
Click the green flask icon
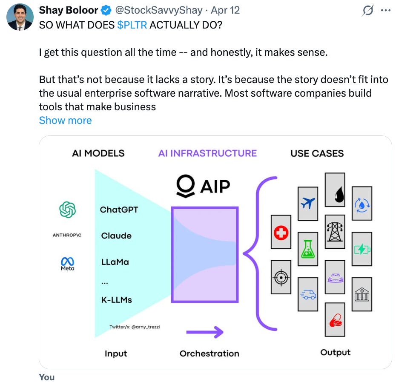(308, 249)
